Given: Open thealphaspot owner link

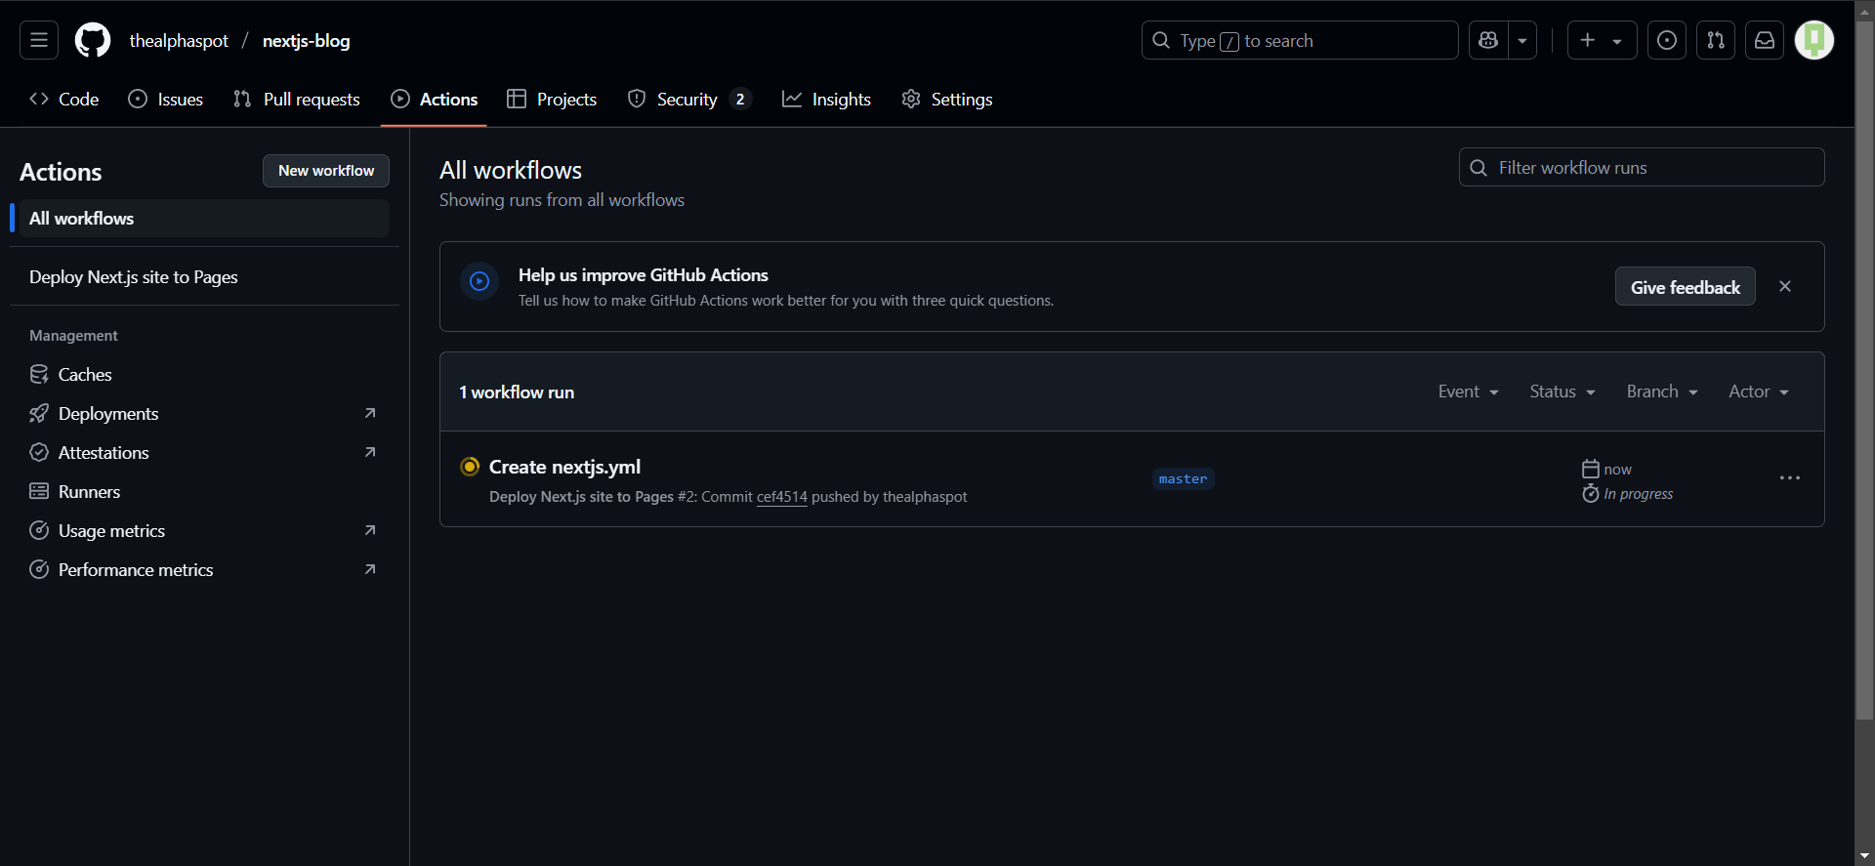Looking at the screenshot, I should [x=179, y=41].
